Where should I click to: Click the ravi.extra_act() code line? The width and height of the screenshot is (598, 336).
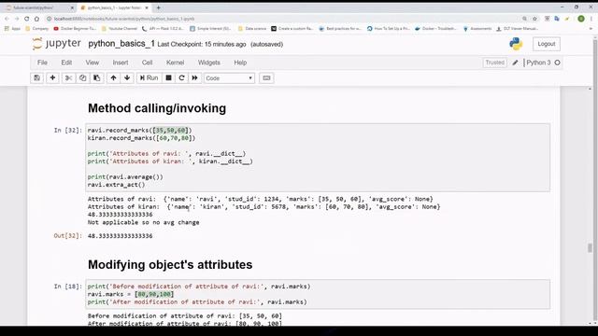click(116, 185)
